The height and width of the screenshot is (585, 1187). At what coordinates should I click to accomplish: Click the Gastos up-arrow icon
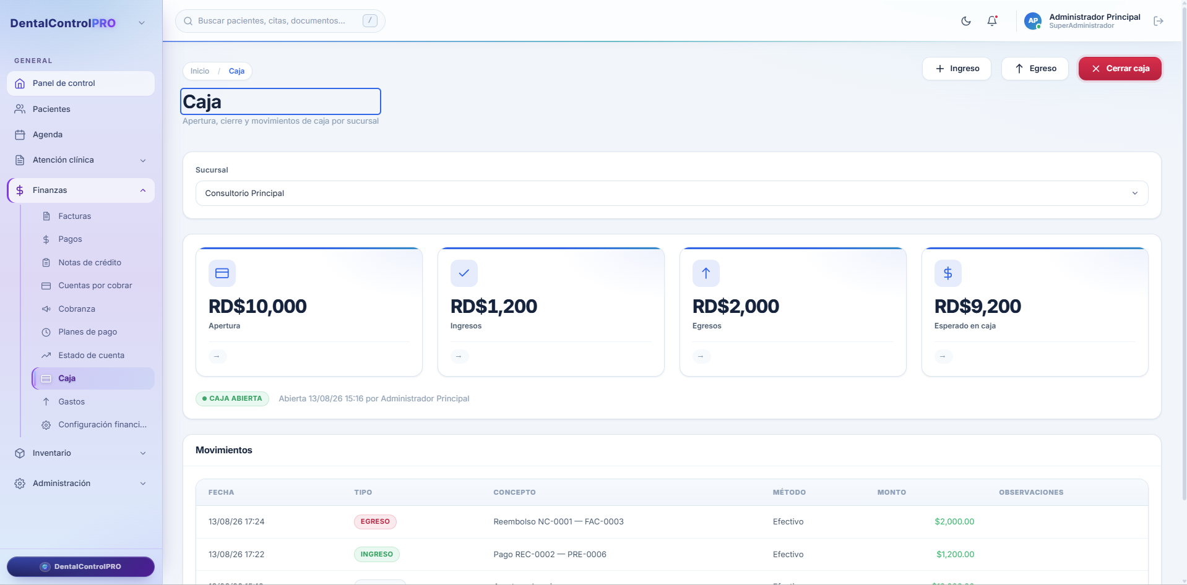point(46,402)
